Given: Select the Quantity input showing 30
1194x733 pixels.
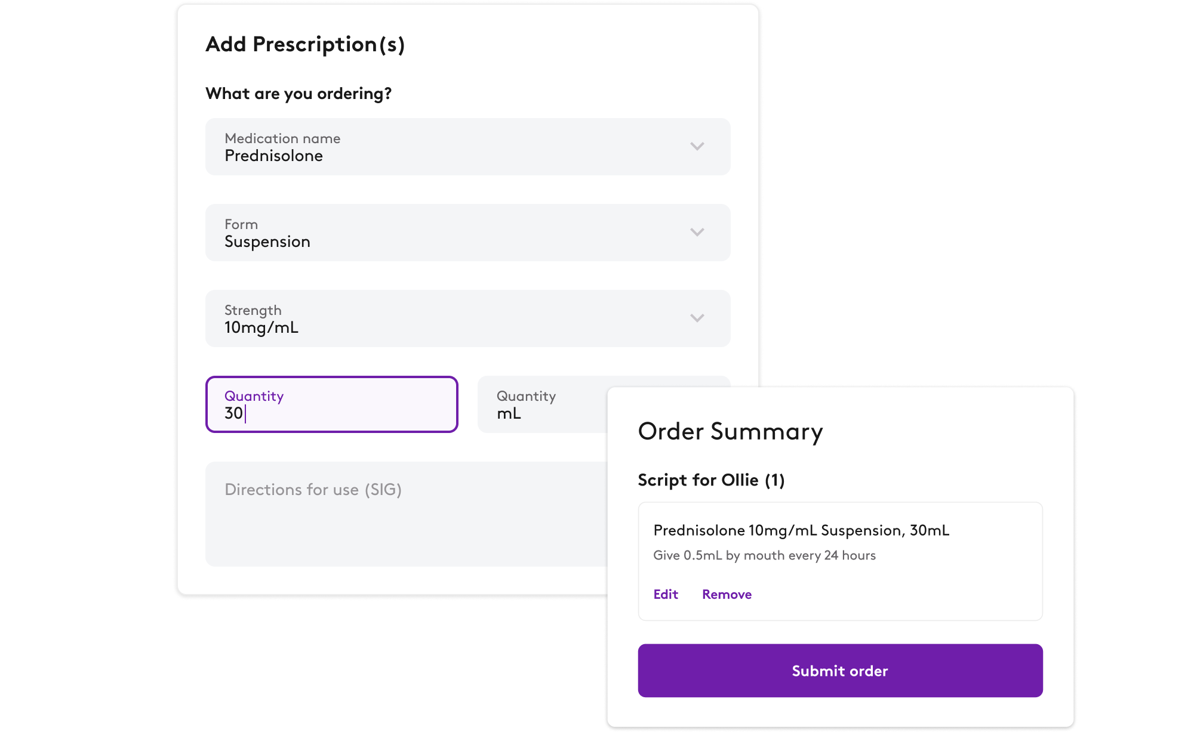Looking at the screenshot, I should tap(331, 404).
